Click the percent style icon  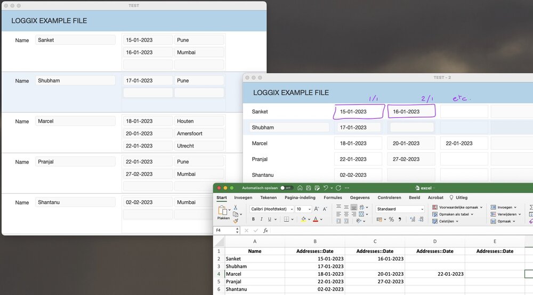click(x=391, y=219)
